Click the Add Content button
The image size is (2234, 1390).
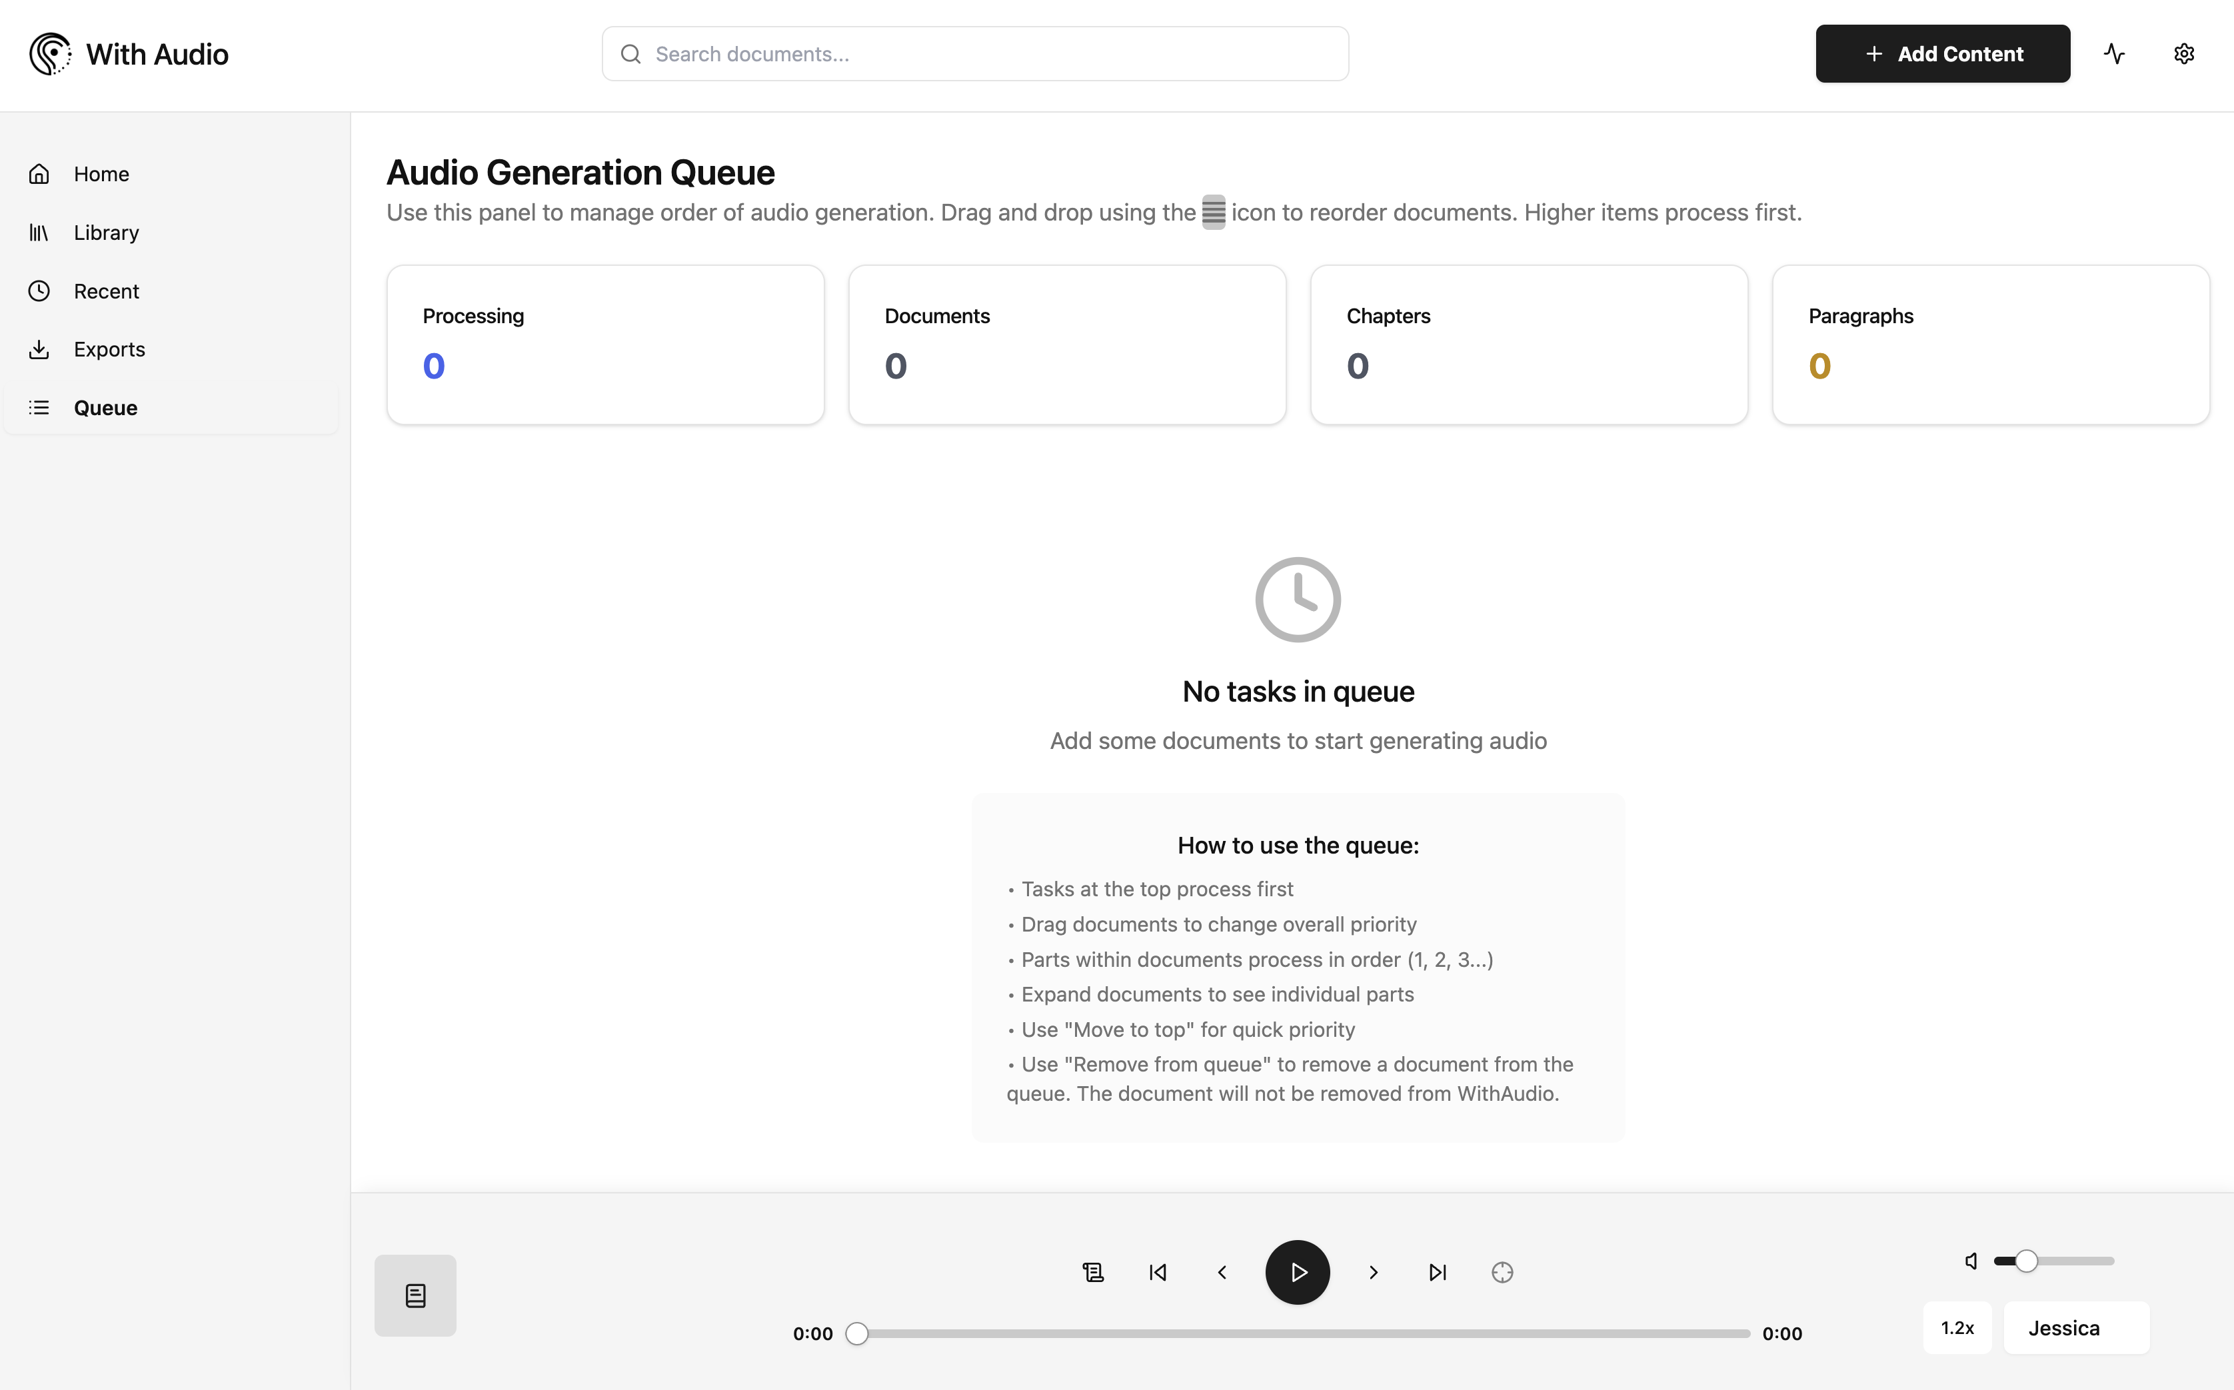pyautogui.click(x=1941, y=53)
